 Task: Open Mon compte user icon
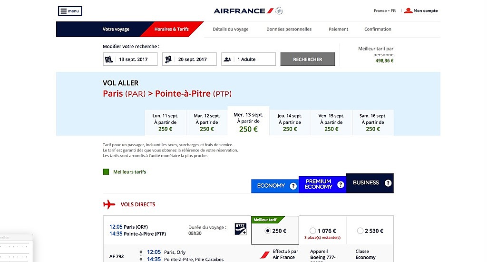pyautogui.click(x=408, y=10)
